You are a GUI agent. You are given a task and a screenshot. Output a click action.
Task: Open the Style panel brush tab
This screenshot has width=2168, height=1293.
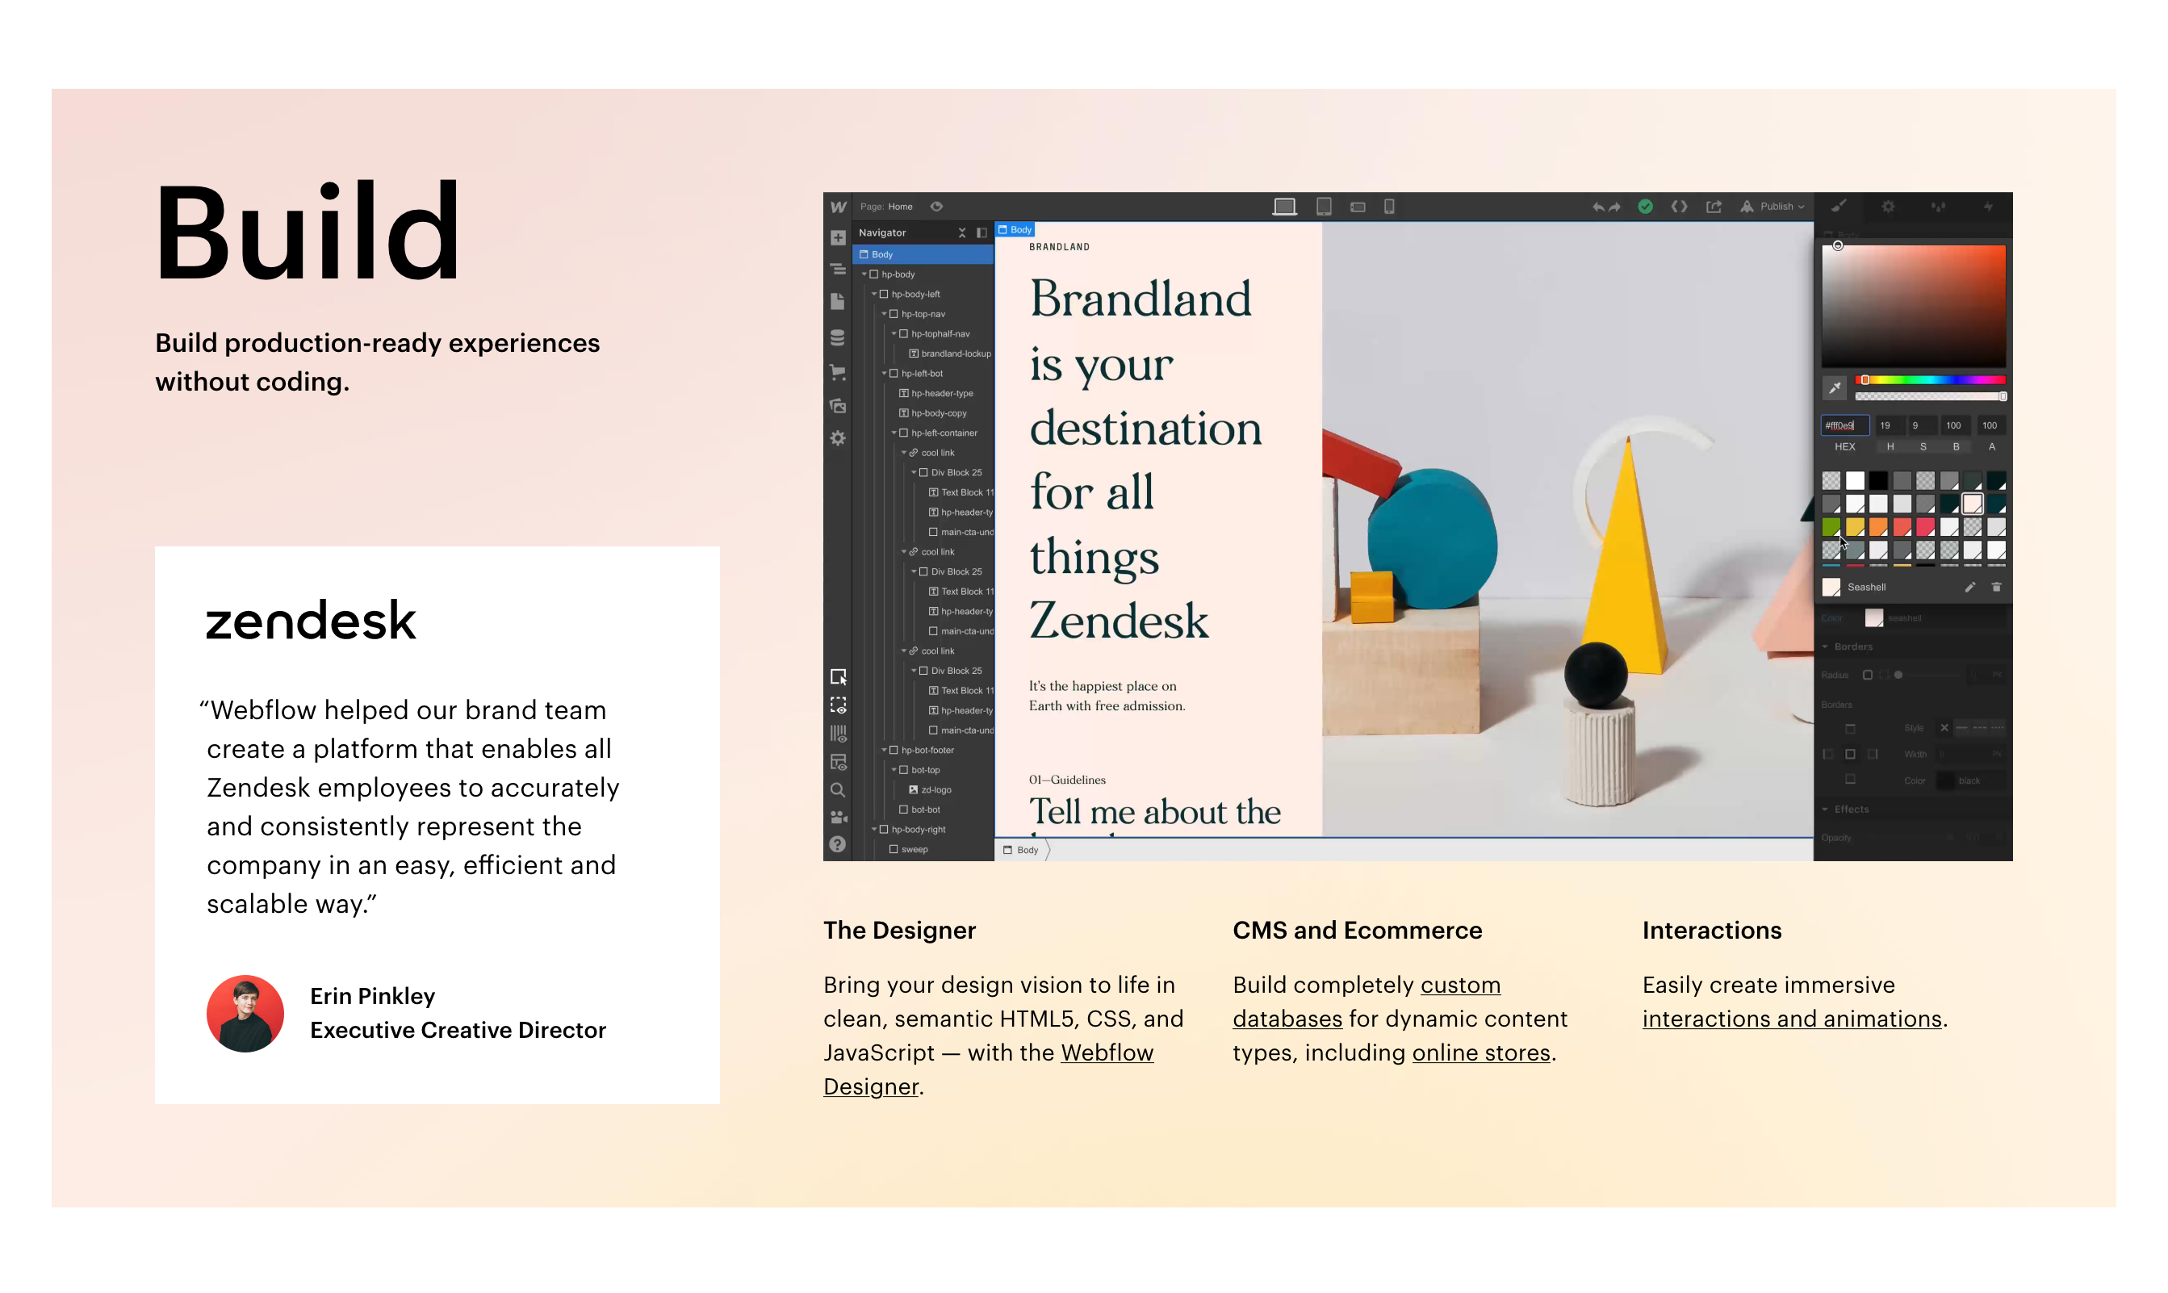(1838, 207)
